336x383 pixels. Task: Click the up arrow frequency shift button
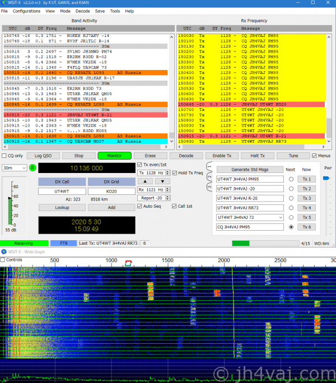[143, 181]
